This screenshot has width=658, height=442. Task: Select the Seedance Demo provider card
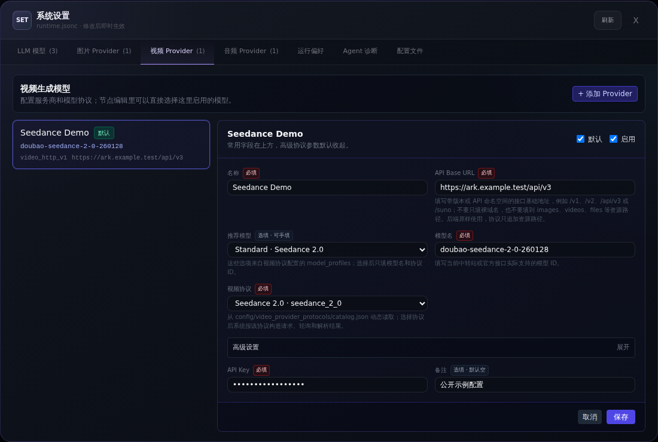(x=111, y=145)
